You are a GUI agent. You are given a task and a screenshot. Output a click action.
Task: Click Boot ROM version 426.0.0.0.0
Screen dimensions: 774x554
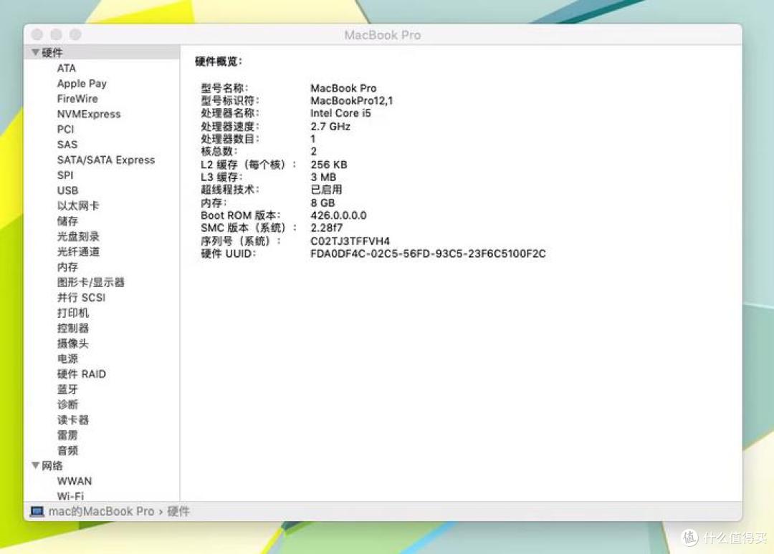338,215
